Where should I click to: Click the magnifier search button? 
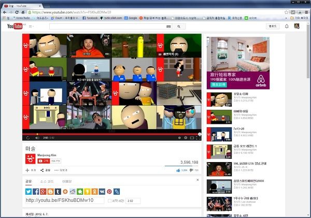click(x=179, y=26)
